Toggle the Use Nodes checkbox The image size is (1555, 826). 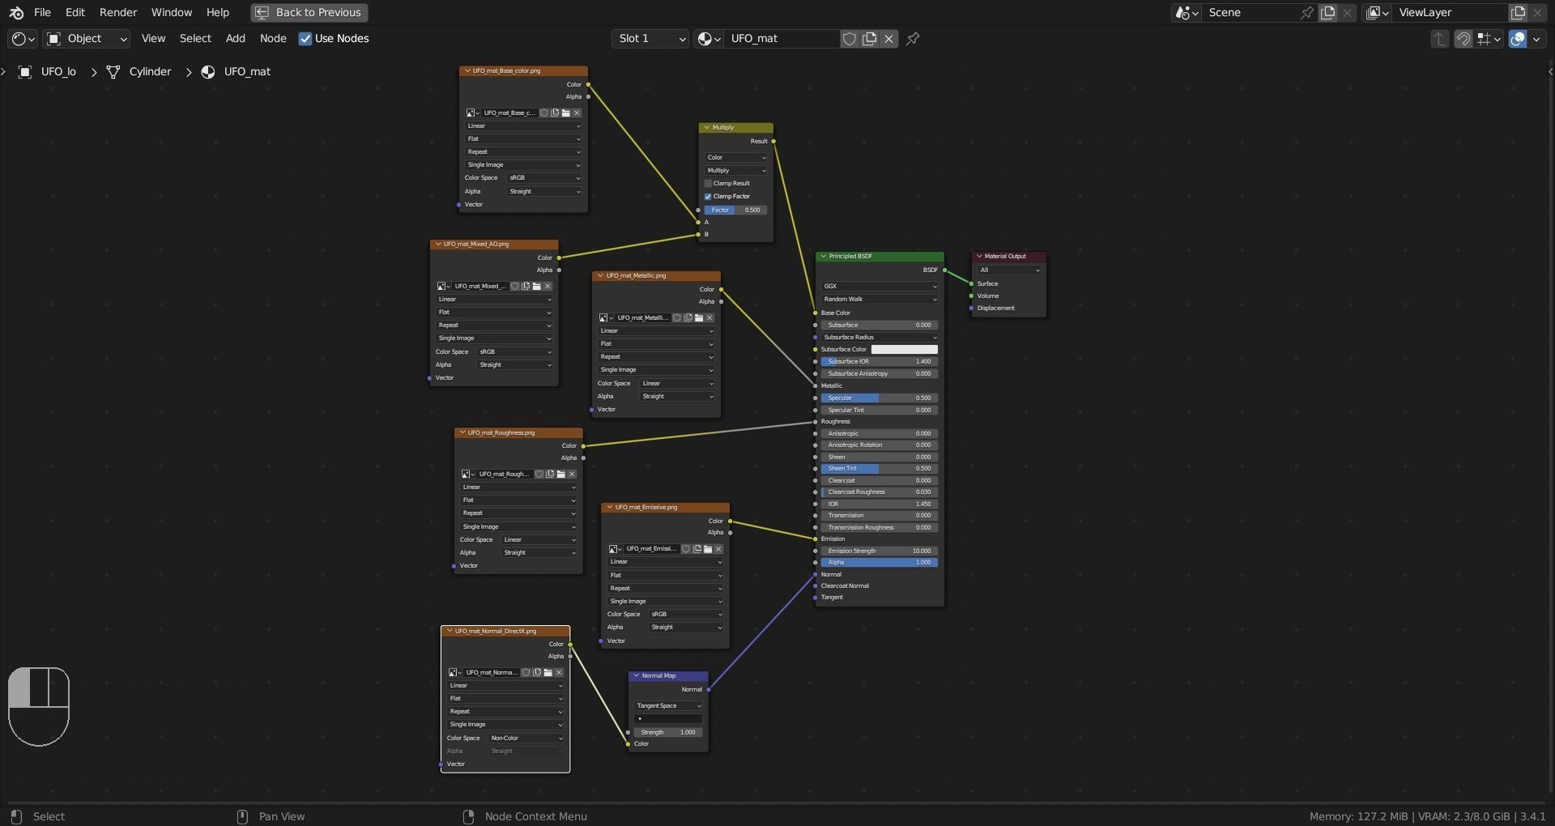[305, 39]
